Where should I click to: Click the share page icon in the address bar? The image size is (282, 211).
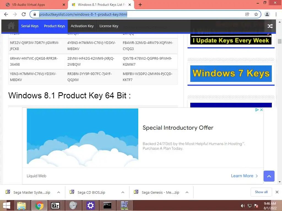click(x=247, y=14)
